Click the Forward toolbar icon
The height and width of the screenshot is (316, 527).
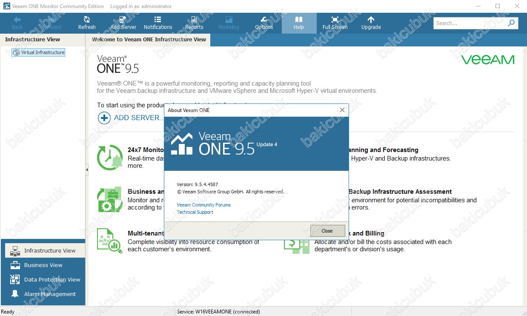point(52,23)
